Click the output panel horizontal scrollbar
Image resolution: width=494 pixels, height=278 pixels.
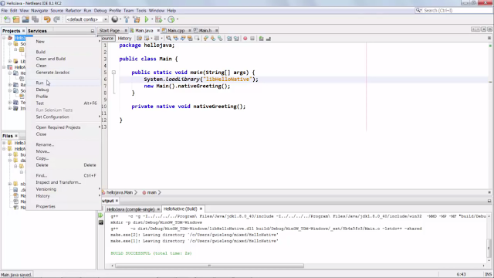tap(209, 266)
